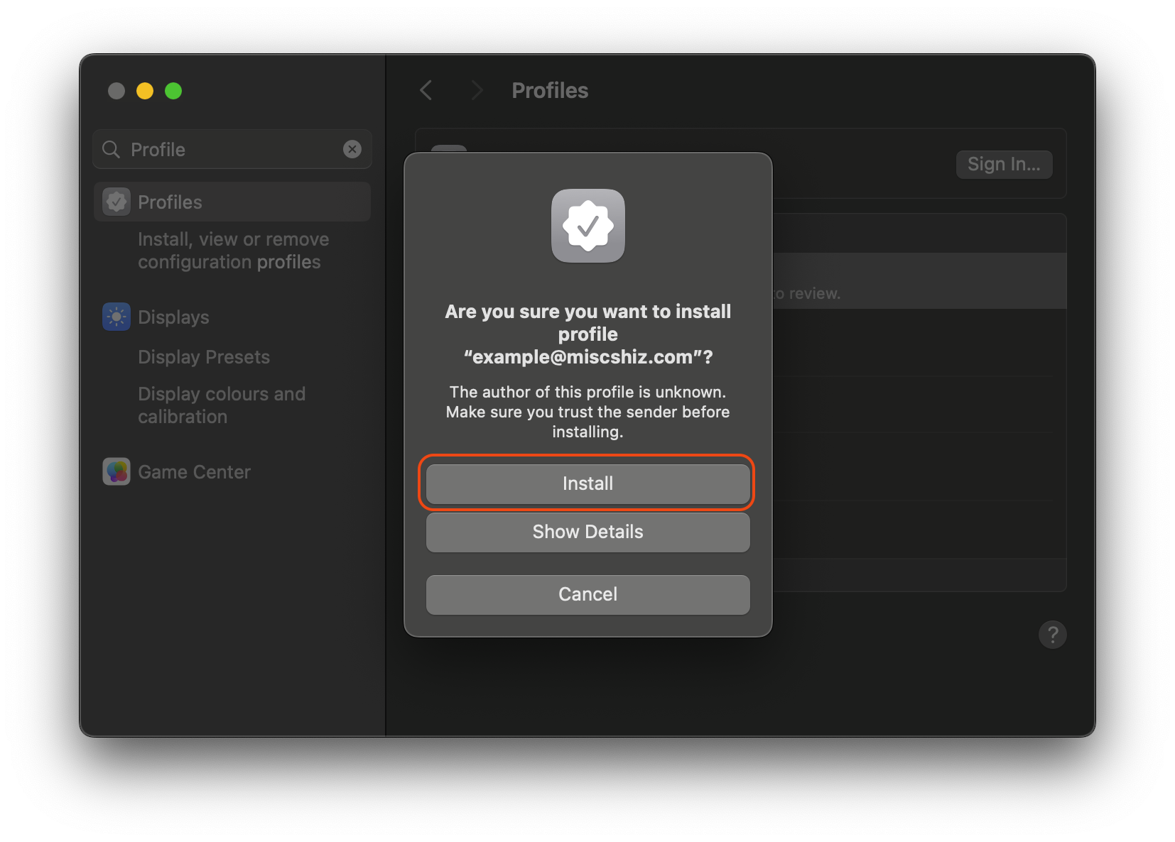Click the Install button in the dialog

point(587,483)
